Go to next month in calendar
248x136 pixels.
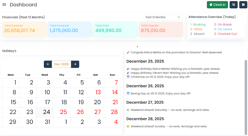(75, 64)
